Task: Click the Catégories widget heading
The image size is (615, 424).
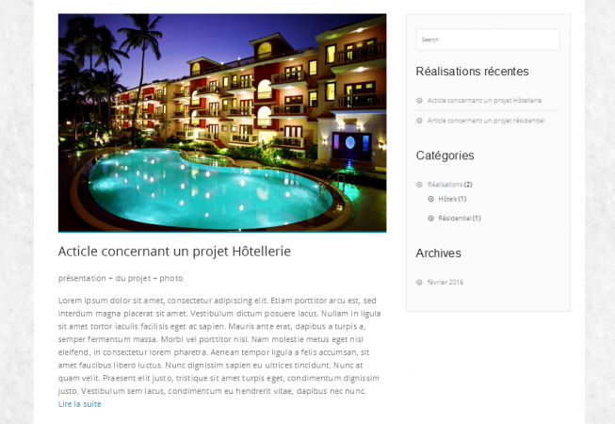Action: click(445, 155)
